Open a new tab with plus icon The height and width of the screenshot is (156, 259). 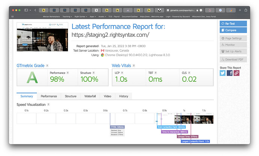click(x=240, y=10)
